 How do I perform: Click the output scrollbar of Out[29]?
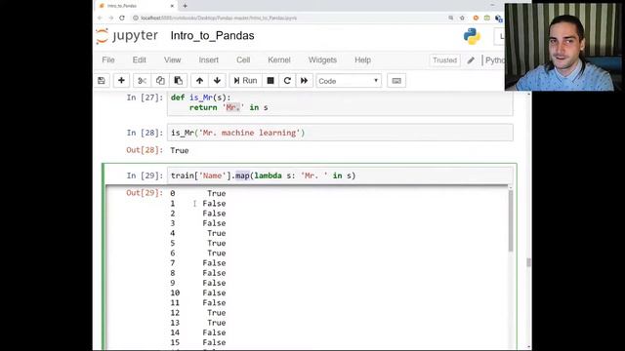(511, 221)
